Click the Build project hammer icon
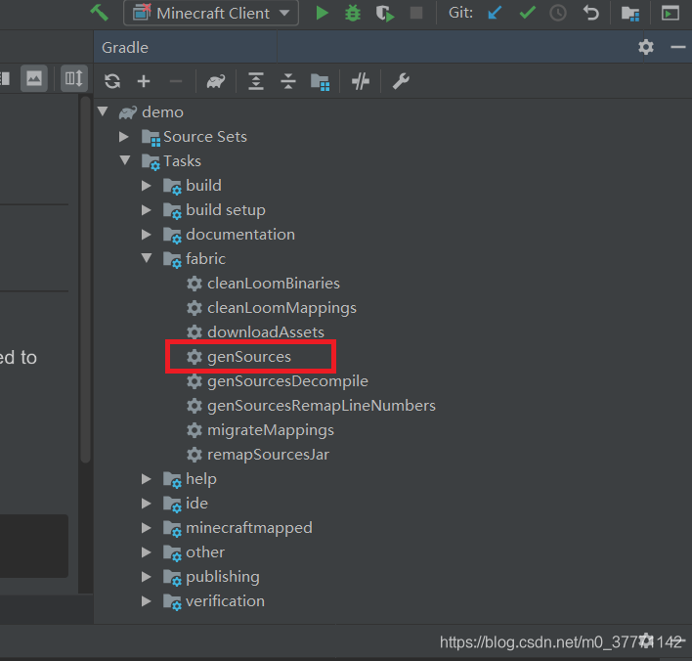This screenshot has width=692, height=661. point(99,13)
